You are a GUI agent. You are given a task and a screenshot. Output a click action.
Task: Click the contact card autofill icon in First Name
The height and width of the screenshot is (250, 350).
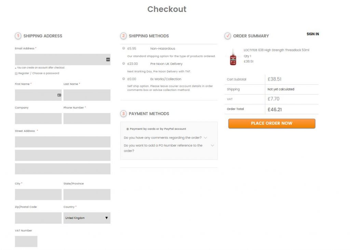point(59,95)
